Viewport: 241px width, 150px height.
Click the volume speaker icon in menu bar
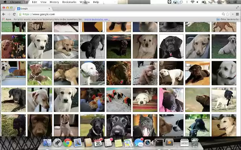(x=197, y=2)
